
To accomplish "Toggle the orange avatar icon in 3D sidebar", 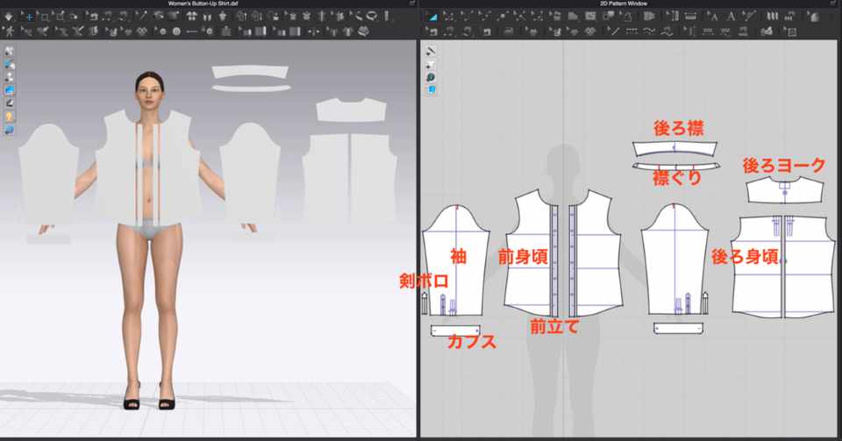I will 9,117.
